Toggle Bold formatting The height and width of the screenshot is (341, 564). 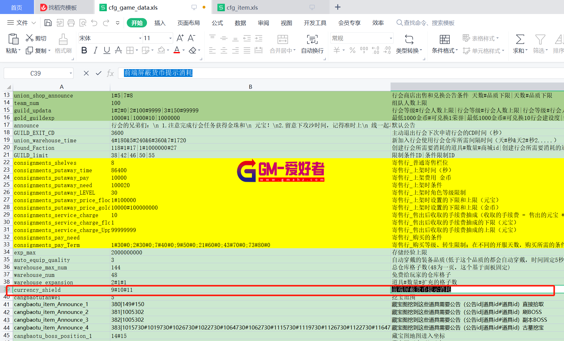[84, 50]
